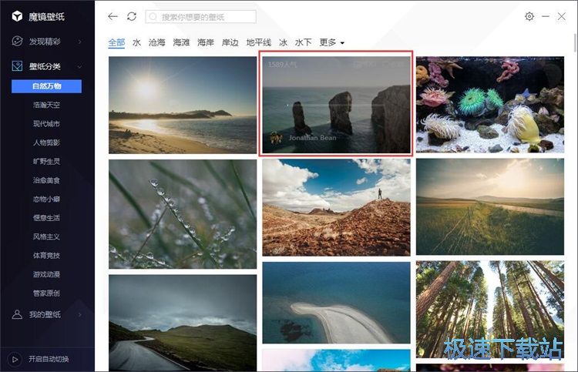Filter wallpapers by 水下 tag
The height and width of the screenshot is (372, 578).
click(x=303, y=42)
